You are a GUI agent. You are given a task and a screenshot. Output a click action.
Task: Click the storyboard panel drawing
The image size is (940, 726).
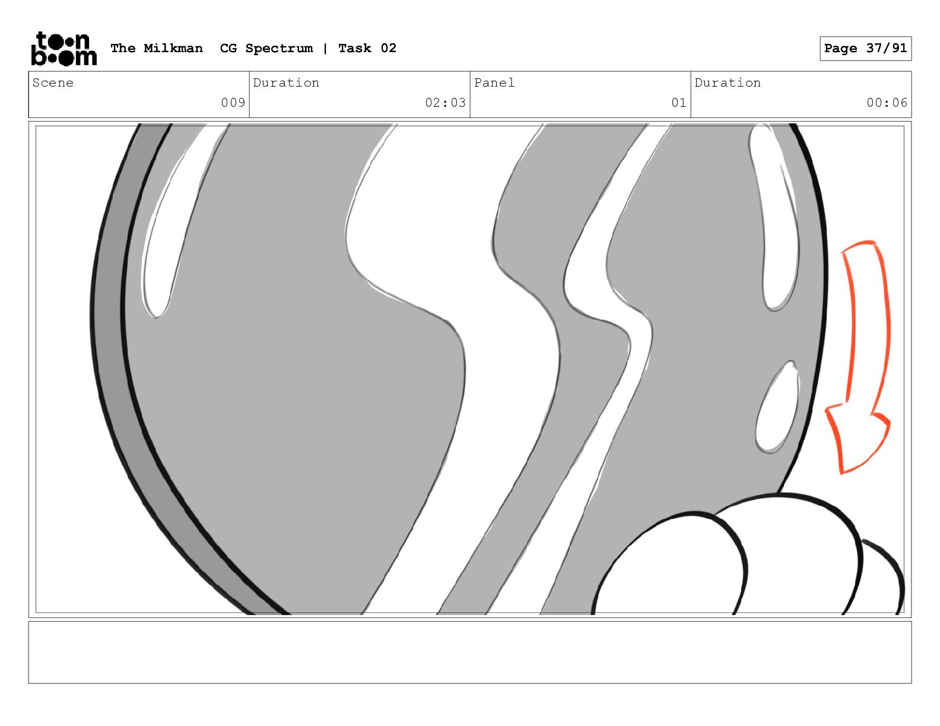pos(470,370)
